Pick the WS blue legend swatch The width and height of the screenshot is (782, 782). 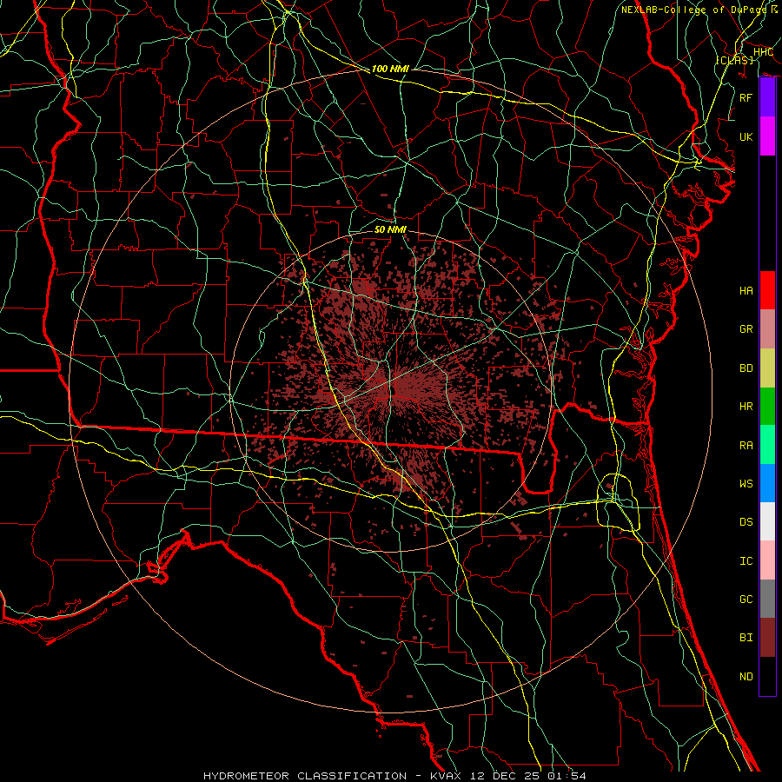(x=767, y=483)
